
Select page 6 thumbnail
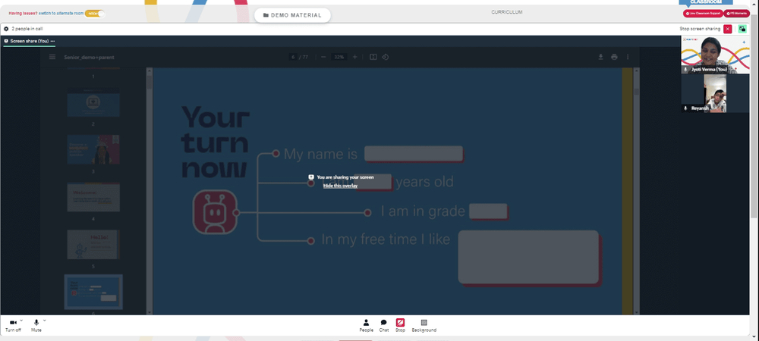(x=93, y=292)
